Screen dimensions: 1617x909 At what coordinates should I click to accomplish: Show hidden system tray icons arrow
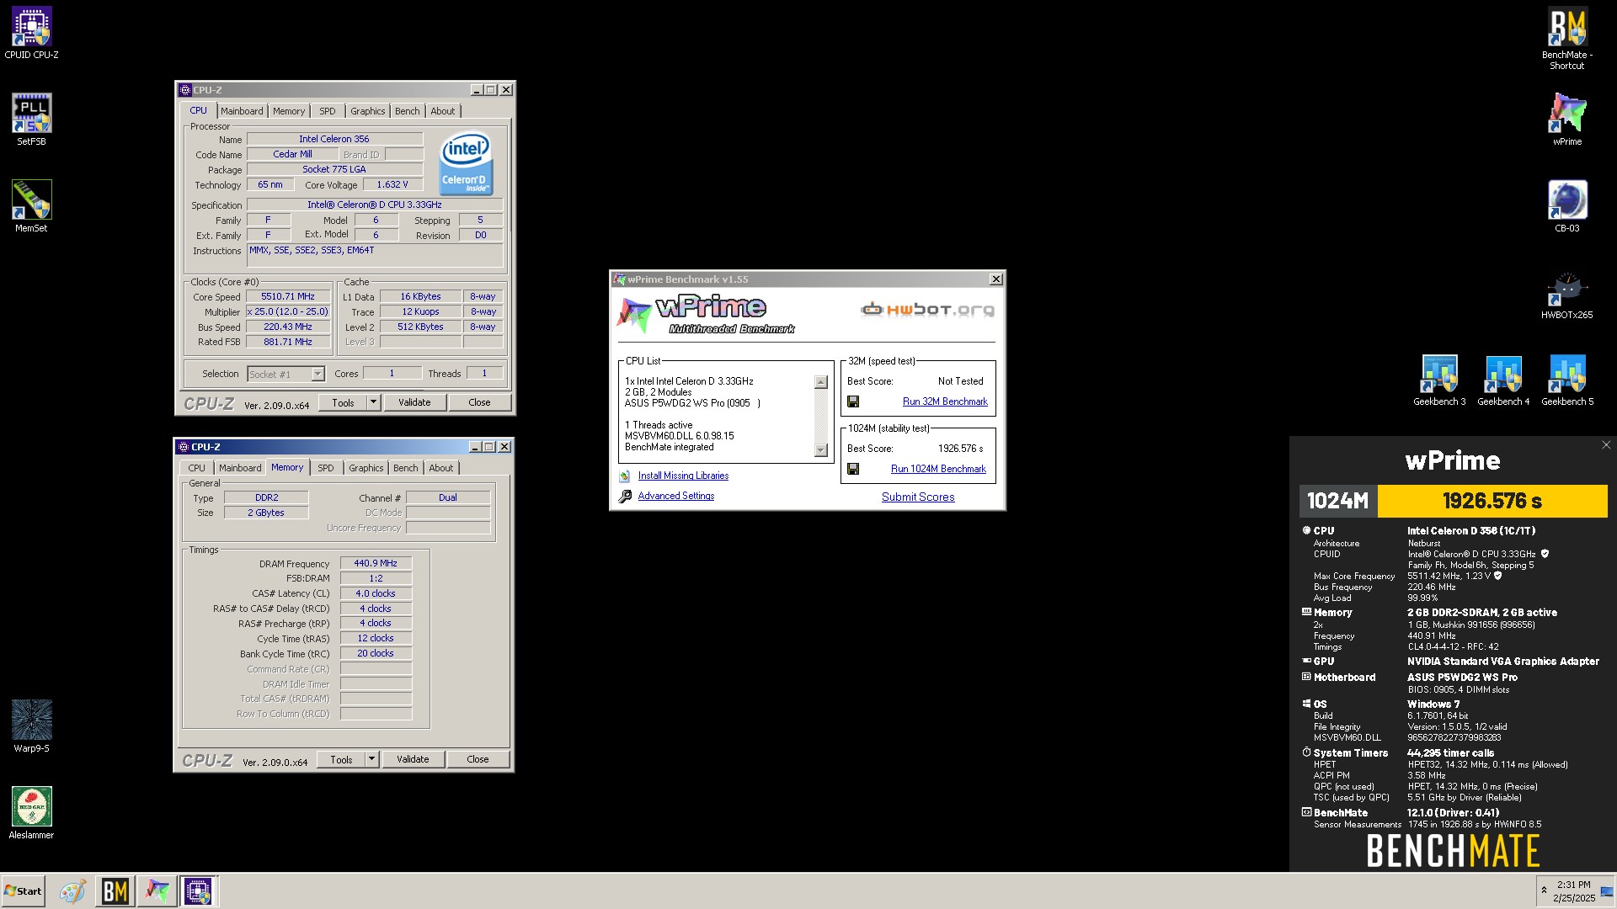[1544, 890]
